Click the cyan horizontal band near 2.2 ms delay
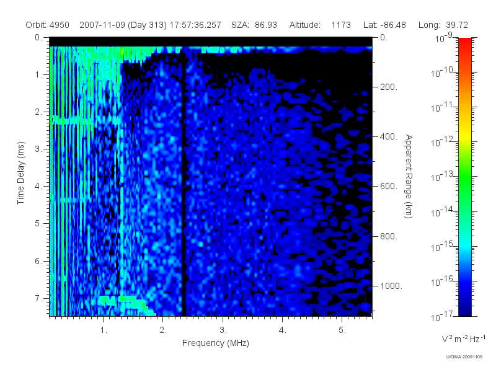Viewport: 496px width, 372px height. coord(86,120)
